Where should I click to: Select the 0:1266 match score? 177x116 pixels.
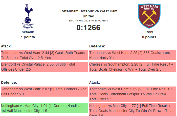[88, 28]
